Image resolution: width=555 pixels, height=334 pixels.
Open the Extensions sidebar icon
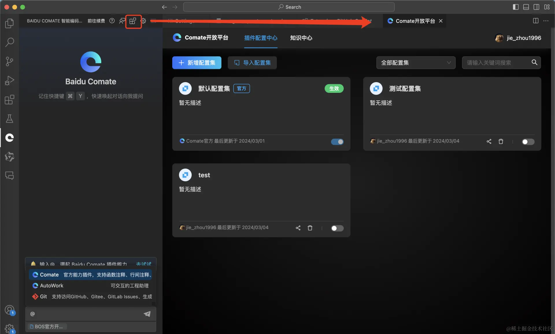10,100
